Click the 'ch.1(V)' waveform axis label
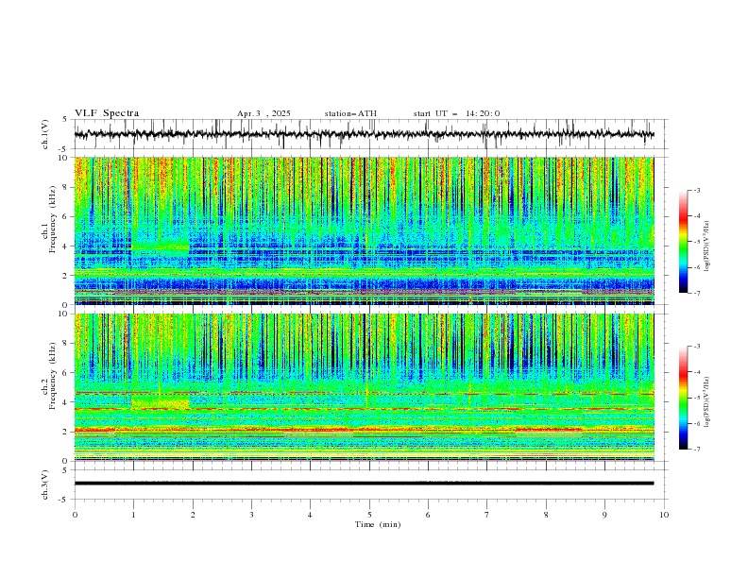Screen dimensions: 748x578 [45, 134]
